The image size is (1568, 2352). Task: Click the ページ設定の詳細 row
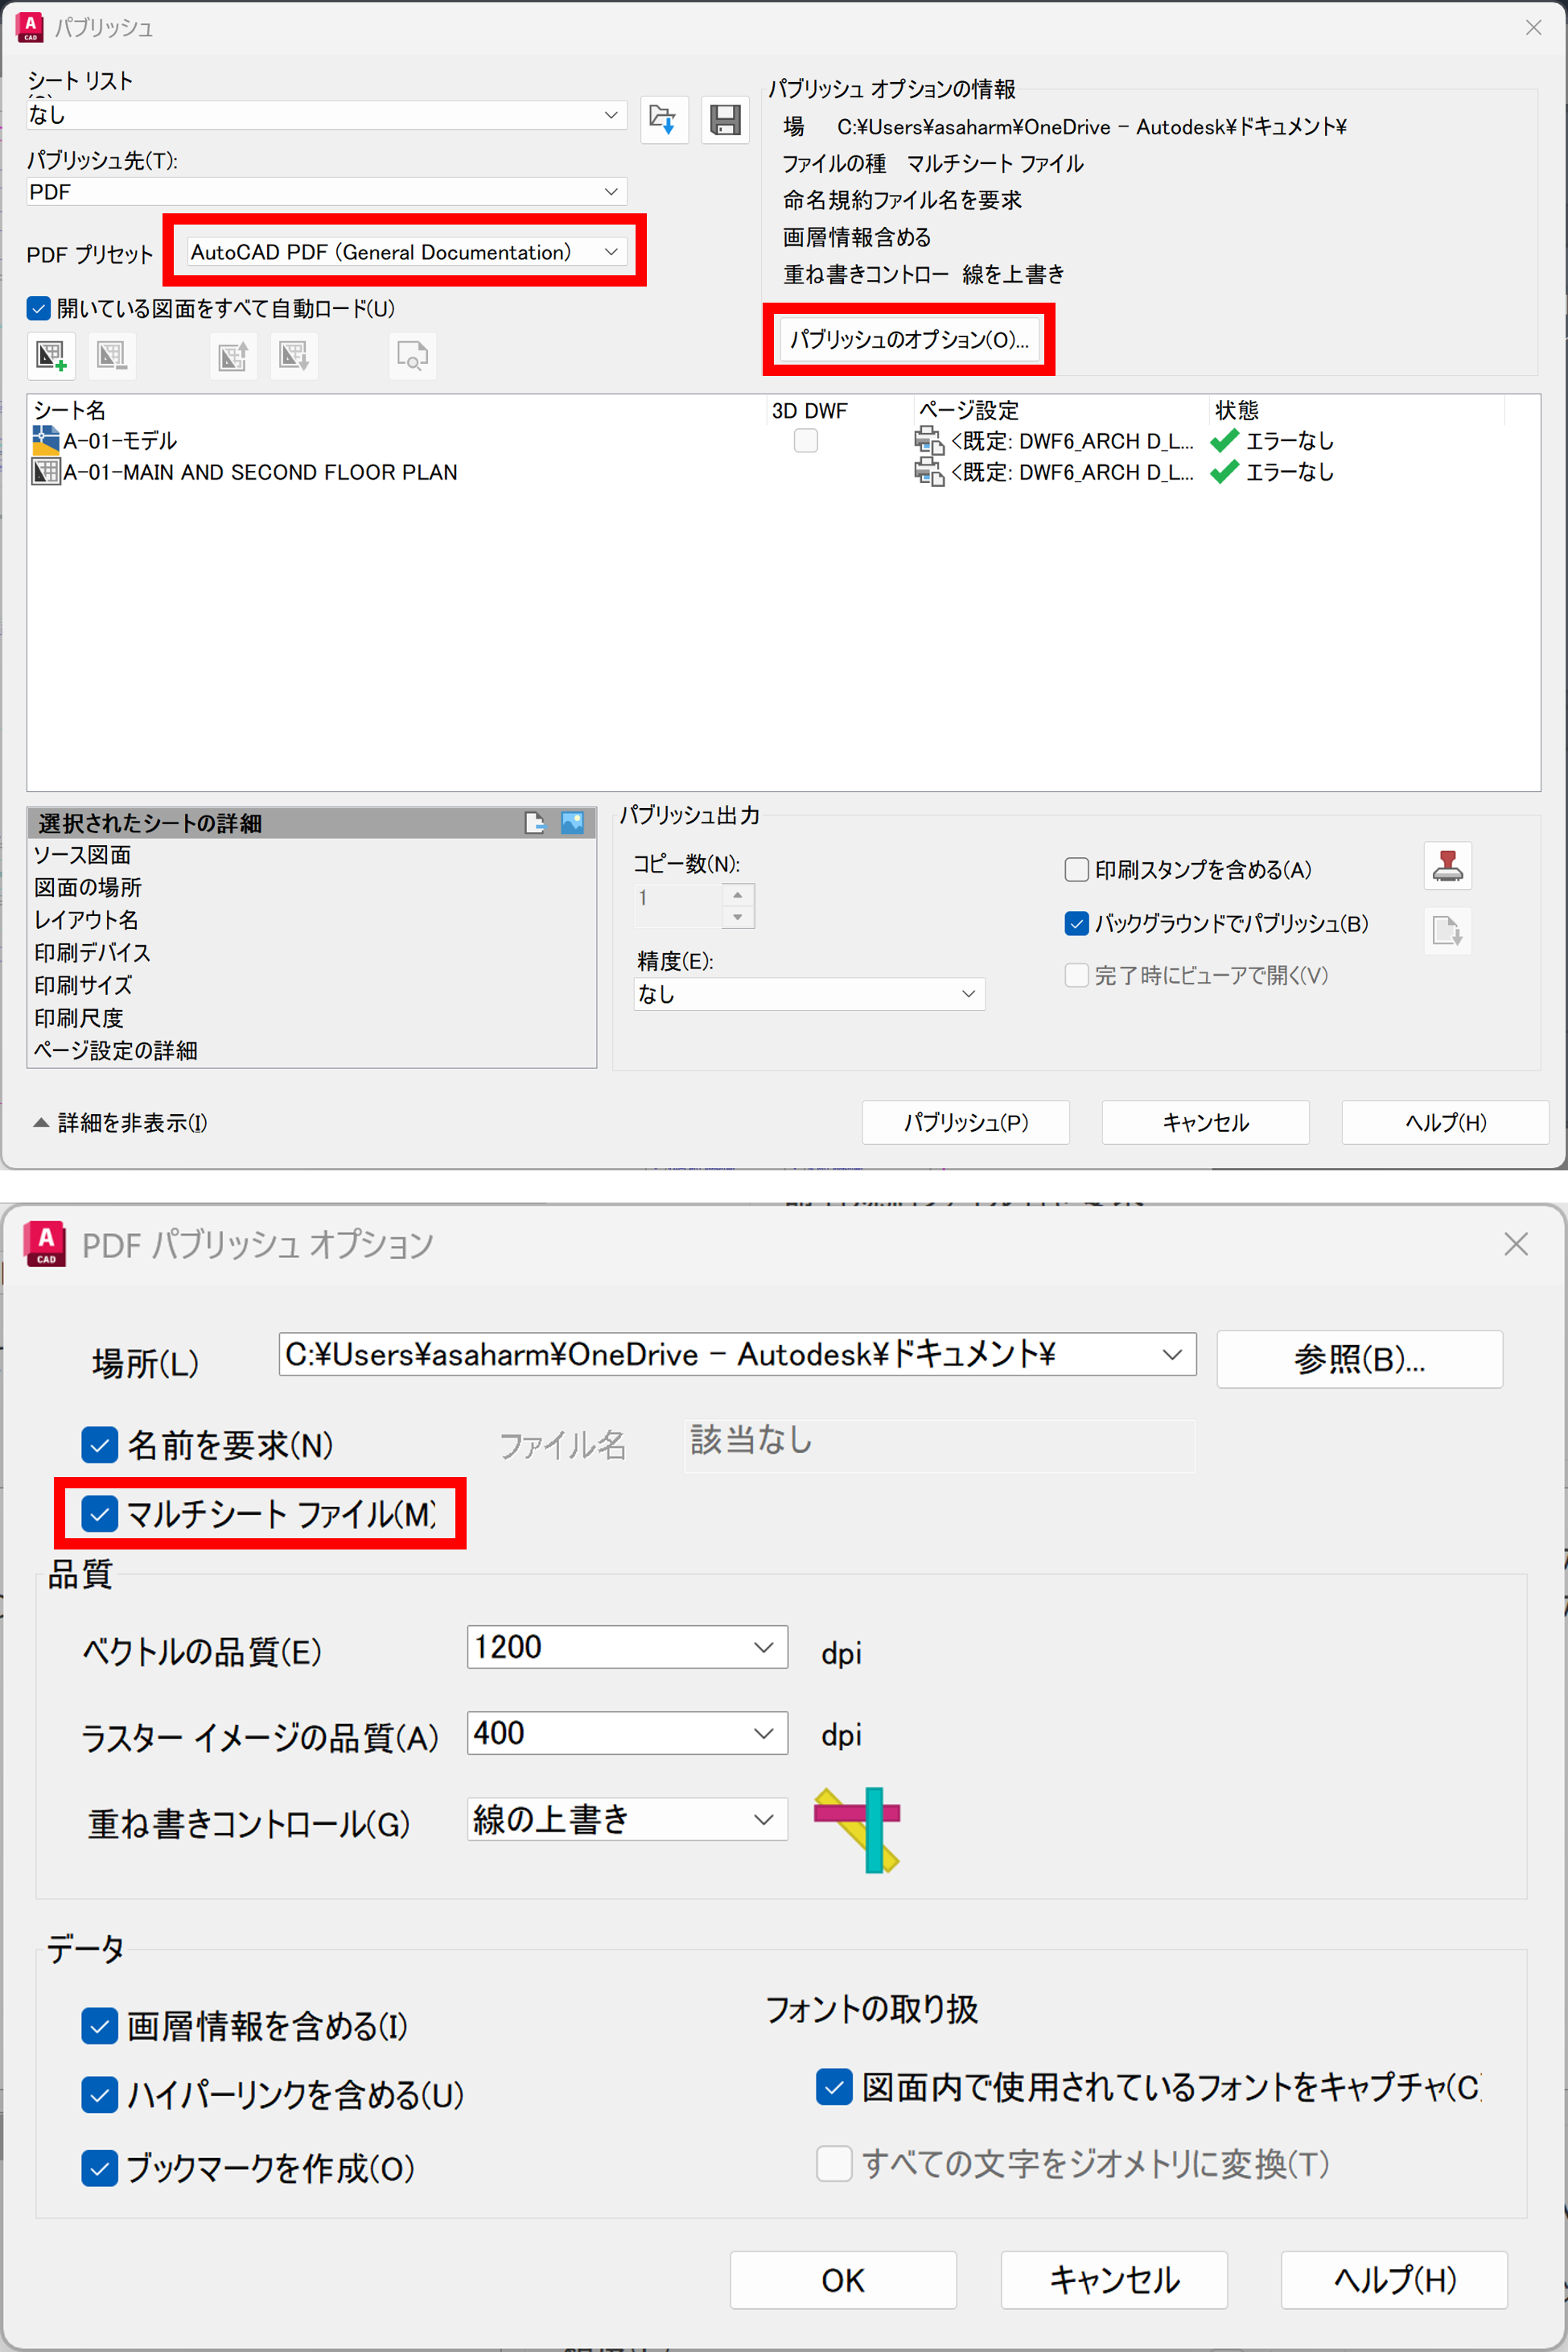(312, 1050)
